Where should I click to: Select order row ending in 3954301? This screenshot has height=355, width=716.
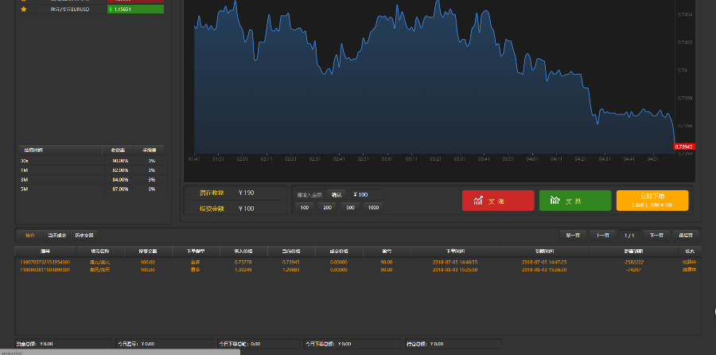(x=45, y=261)
